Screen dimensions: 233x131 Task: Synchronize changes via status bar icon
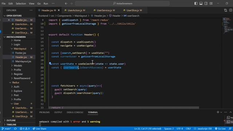(15, 129)
